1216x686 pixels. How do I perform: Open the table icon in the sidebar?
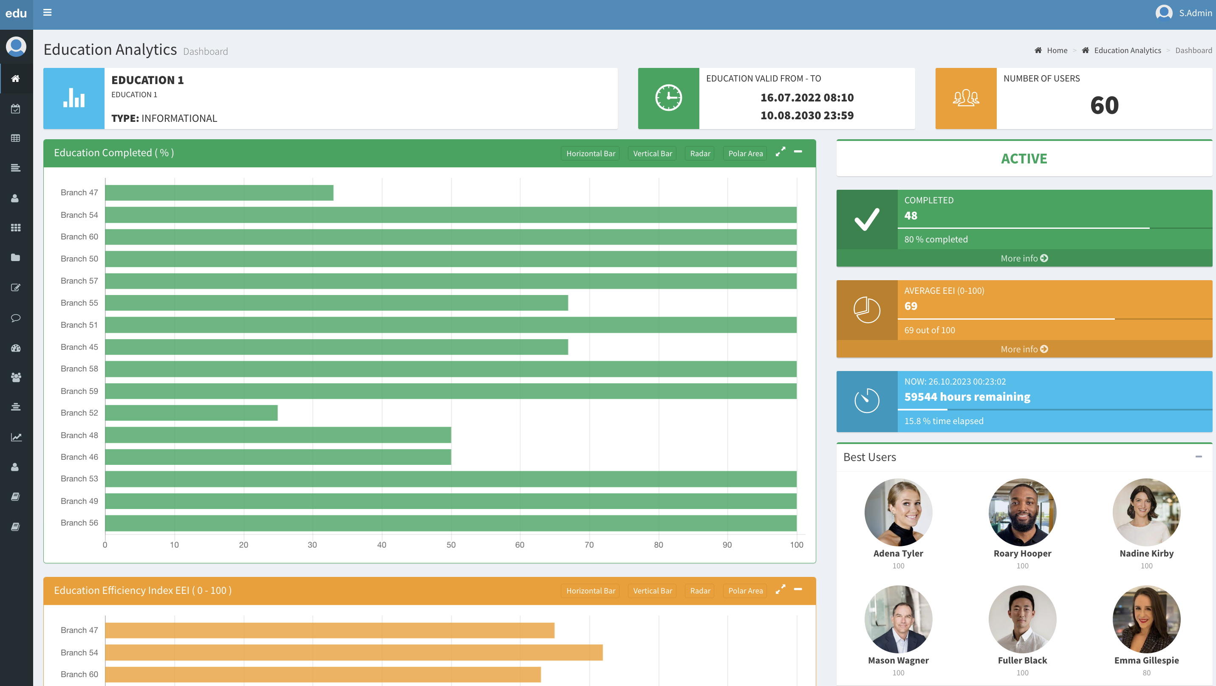(16, 138)
